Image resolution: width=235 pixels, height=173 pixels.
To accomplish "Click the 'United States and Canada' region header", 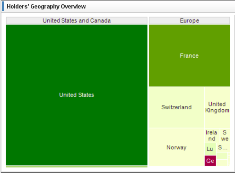I will [77, 20].
